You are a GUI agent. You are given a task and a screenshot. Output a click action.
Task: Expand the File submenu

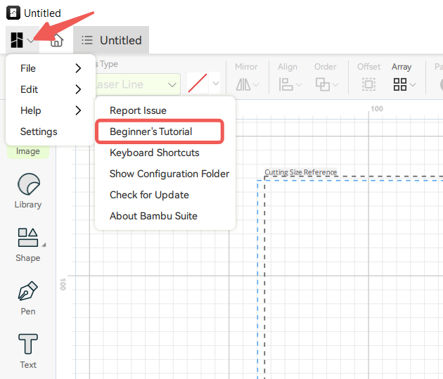coord(51,68)
